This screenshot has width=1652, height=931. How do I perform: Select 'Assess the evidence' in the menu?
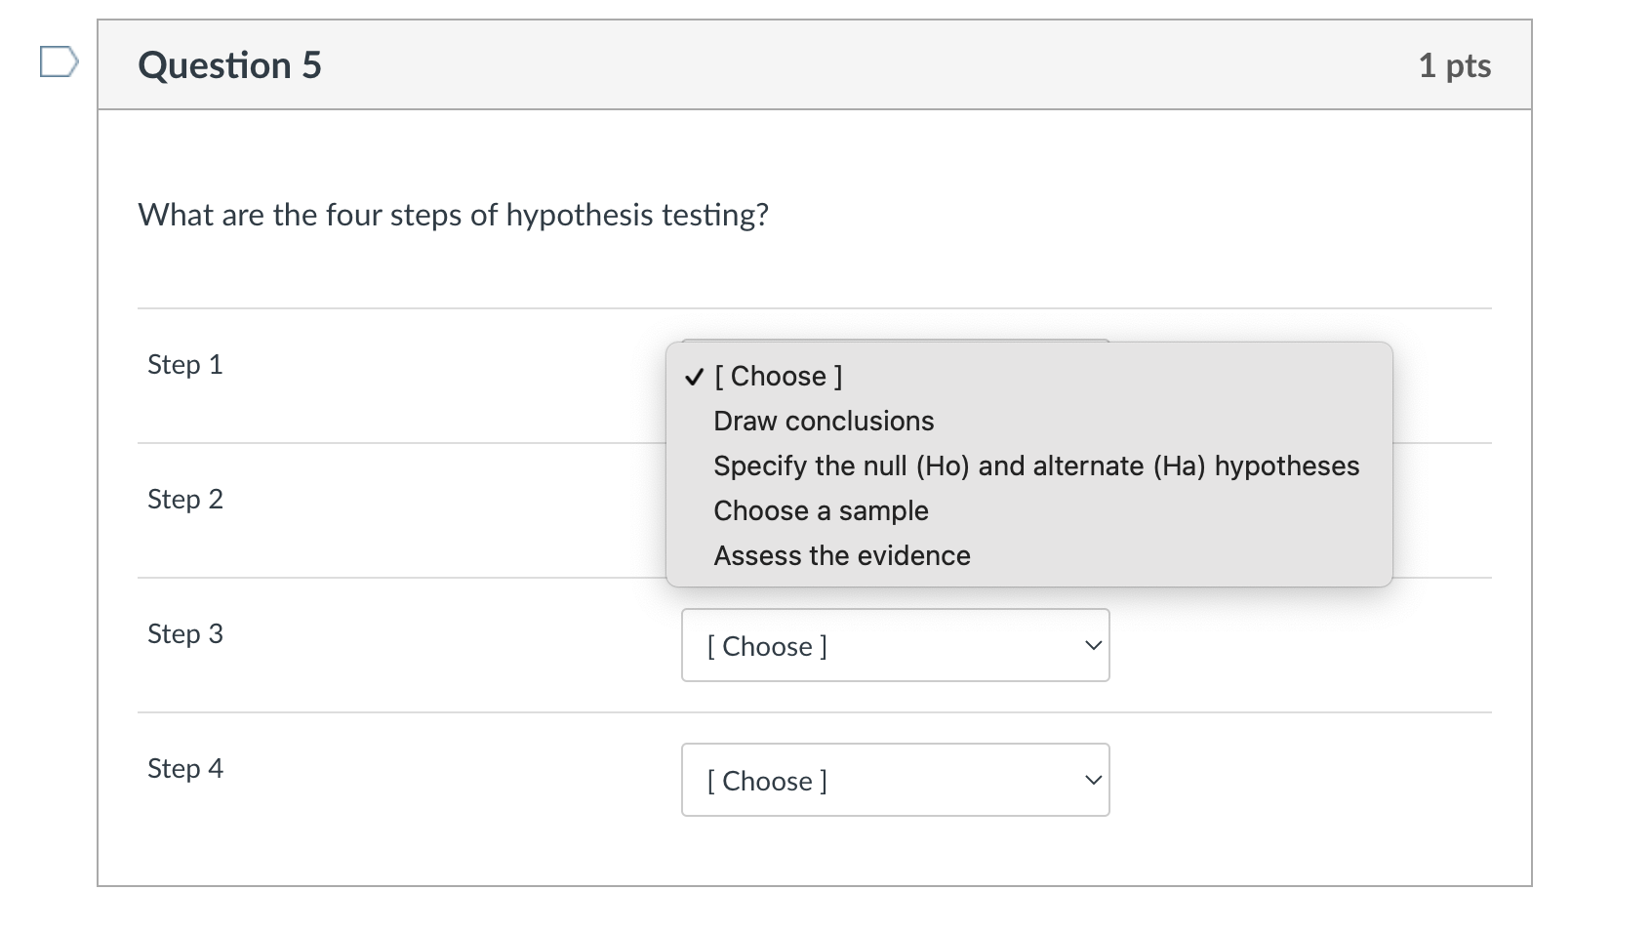point(841,555)
